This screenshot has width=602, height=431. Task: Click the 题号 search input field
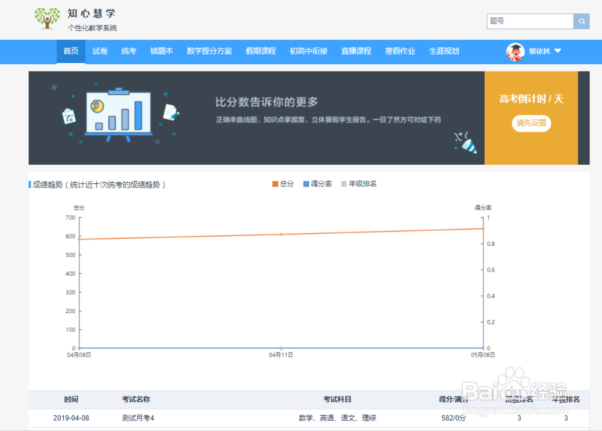(x=530, y=22)
